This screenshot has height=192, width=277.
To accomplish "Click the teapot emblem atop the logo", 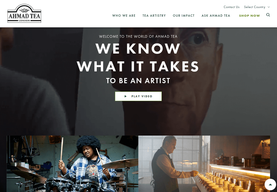I will click(24, 10).
